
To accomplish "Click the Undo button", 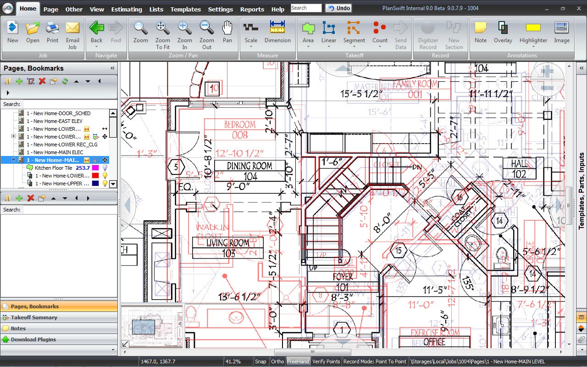I will 338,8.
